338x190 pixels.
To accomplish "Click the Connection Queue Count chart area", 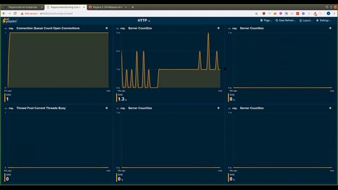I will point(58,60).
